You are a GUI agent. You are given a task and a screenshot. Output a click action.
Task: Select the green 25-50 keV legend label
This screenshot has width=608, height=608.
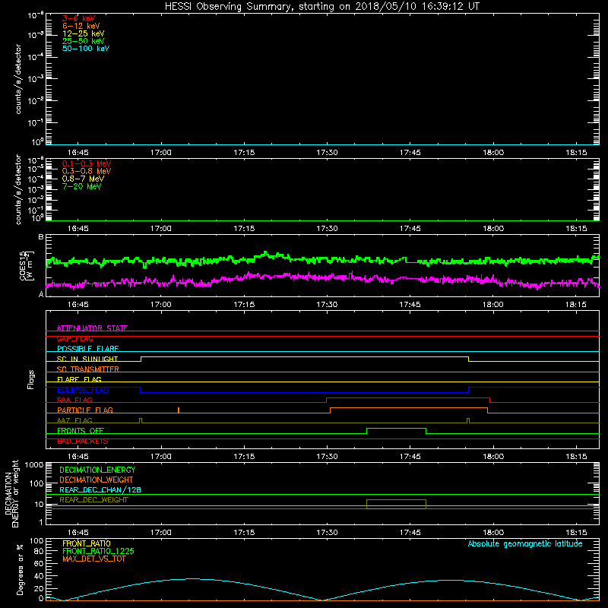(x=84, y=41)
